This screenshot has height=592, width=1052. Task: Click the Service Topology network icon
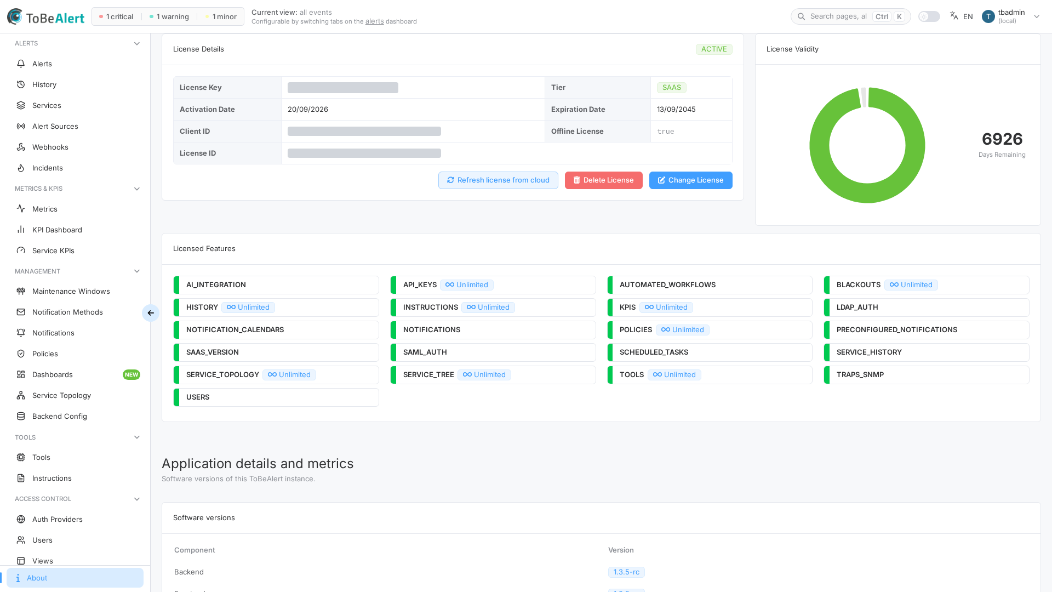coord(21,395)
